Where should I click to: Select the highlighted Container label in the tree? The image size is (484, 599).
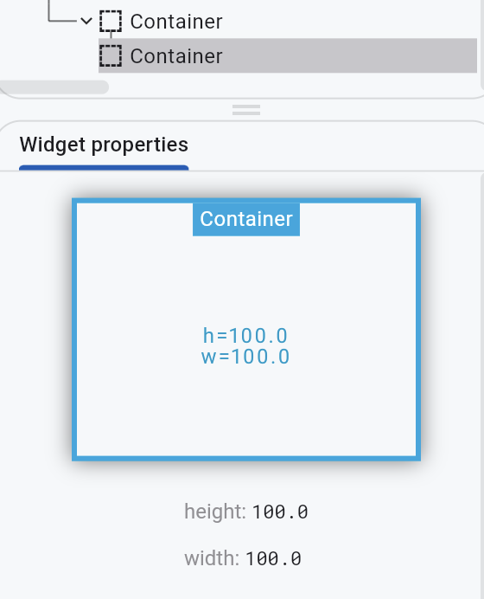coord(175,56)
